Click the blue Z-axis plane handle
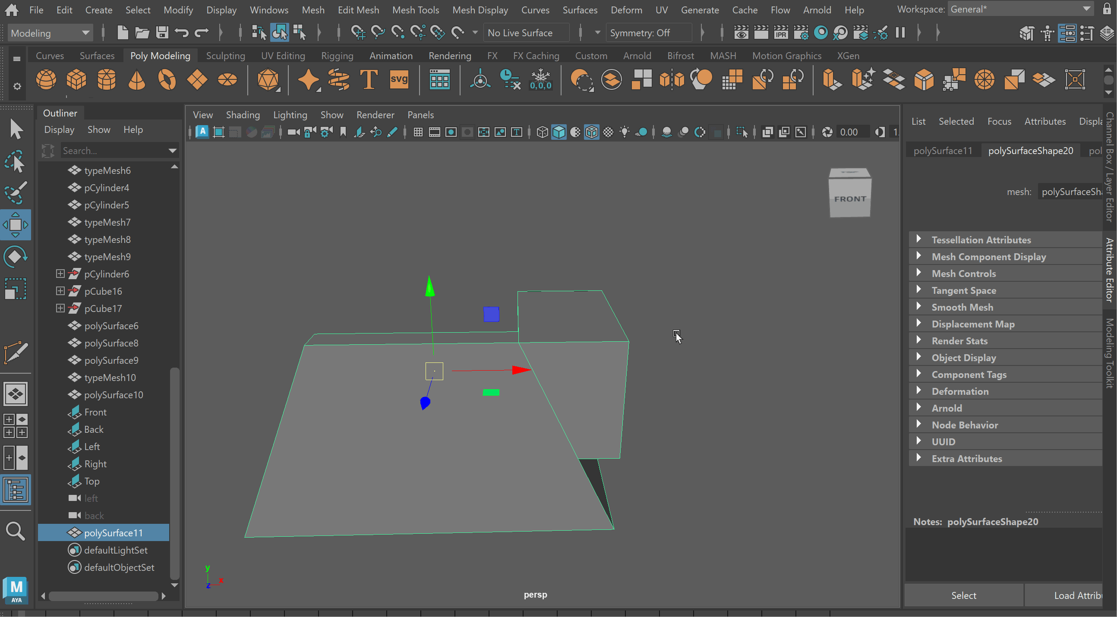1117x617 pixels. (491, 314)
